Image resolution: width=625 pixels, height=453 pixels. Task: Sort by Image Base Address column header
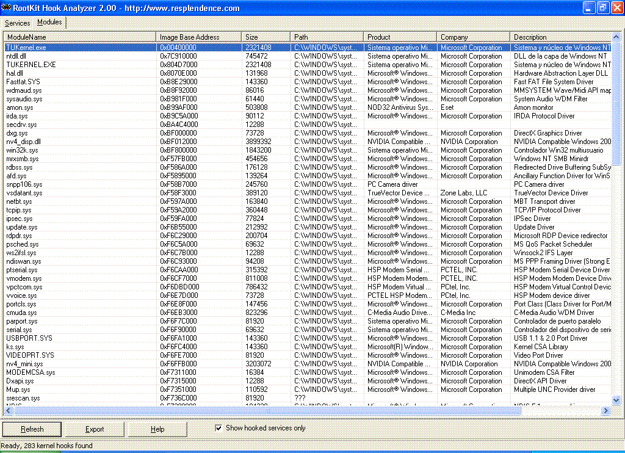pos(198,37)
